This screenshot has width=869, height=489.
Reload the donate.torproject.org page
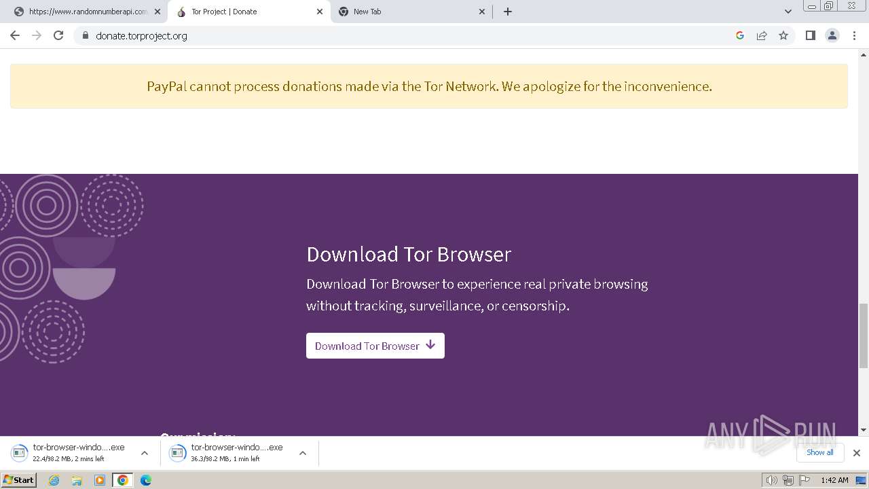(x=58, y=35)
